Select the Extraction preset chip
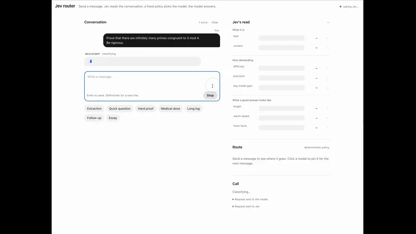This screenshot has width=416, height=234. (x=94, y=109)
